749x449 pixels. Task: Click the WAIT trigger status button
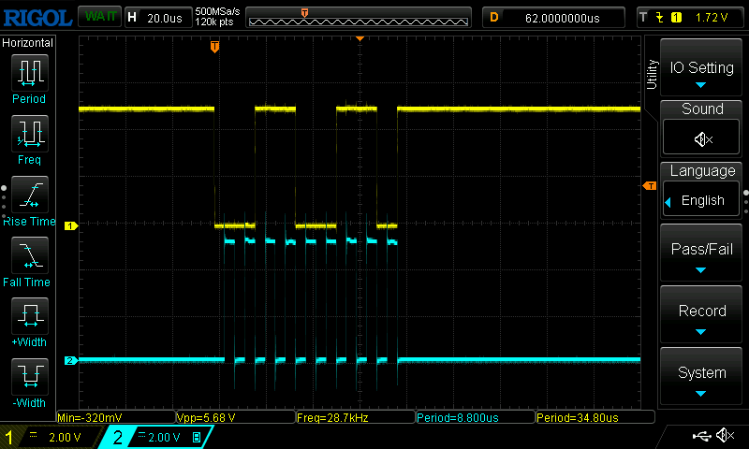[x=97, y=17]
